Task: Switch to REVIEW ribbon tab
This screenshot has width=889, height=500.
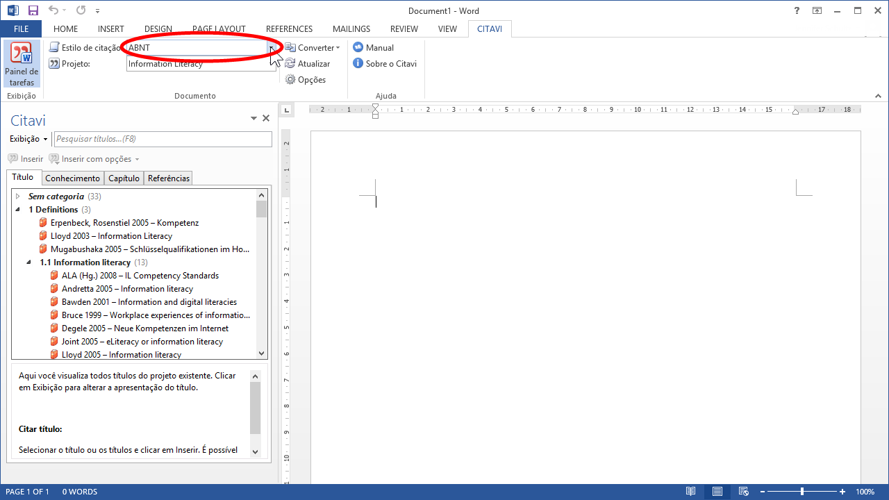Action: coord(404,29)
